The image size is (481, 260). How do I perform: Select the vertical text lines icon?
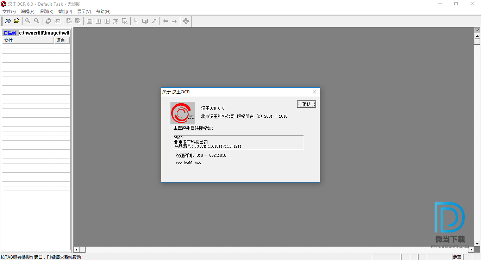point(98,21)
